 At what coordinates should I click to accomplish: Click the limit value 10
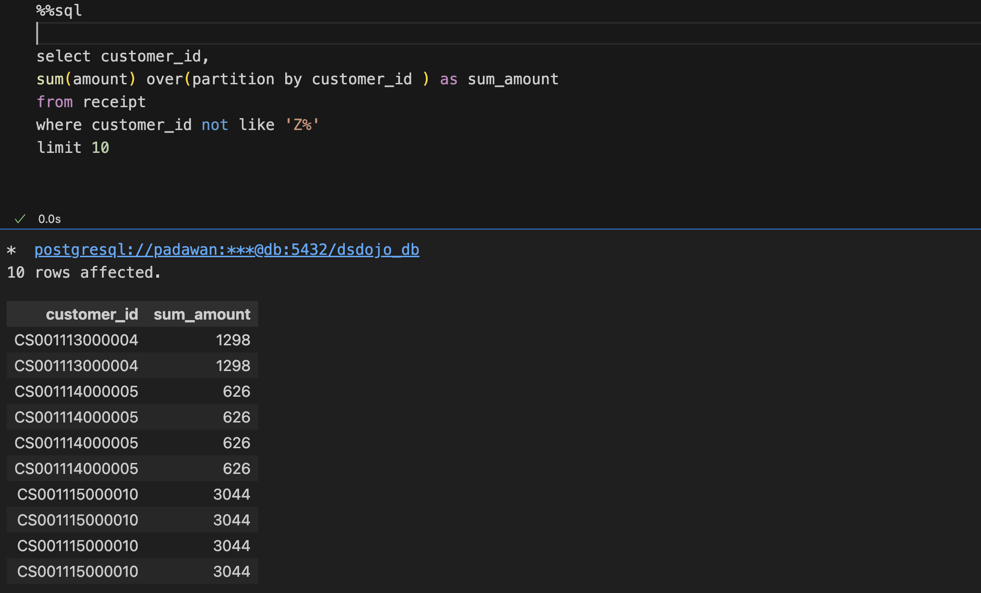[x=100, y=148]
